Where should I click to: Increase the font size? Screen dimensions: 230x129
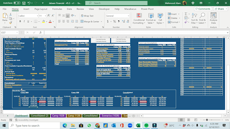click(49, 15)
